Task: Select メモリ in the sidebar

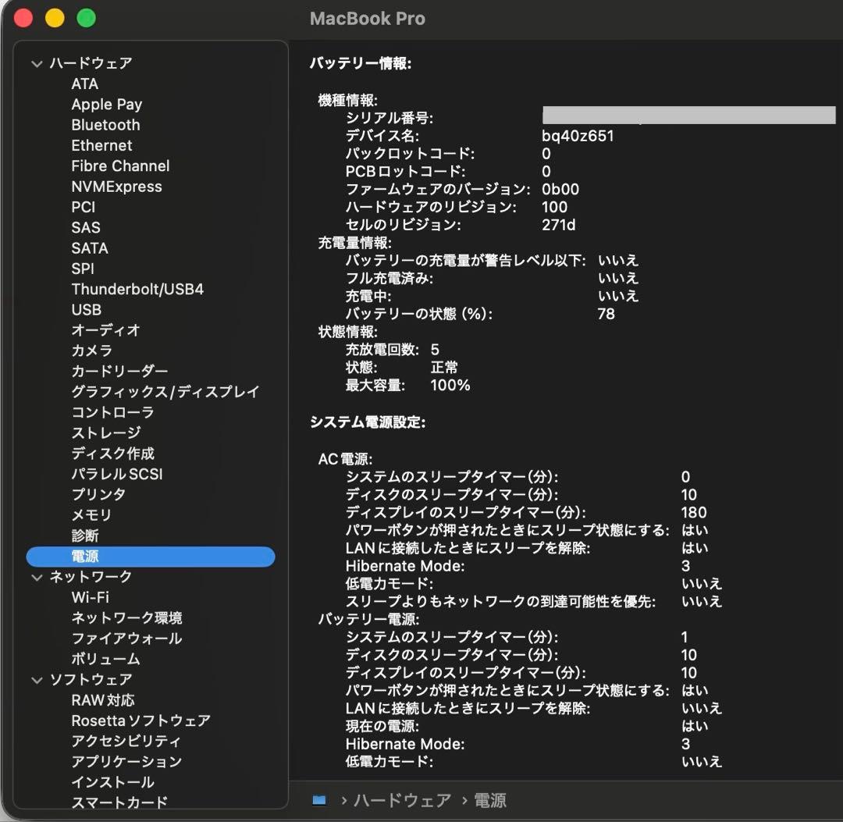Action: (92, 515)
